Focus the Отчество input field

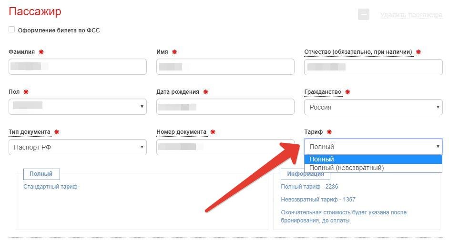point(373,67)
